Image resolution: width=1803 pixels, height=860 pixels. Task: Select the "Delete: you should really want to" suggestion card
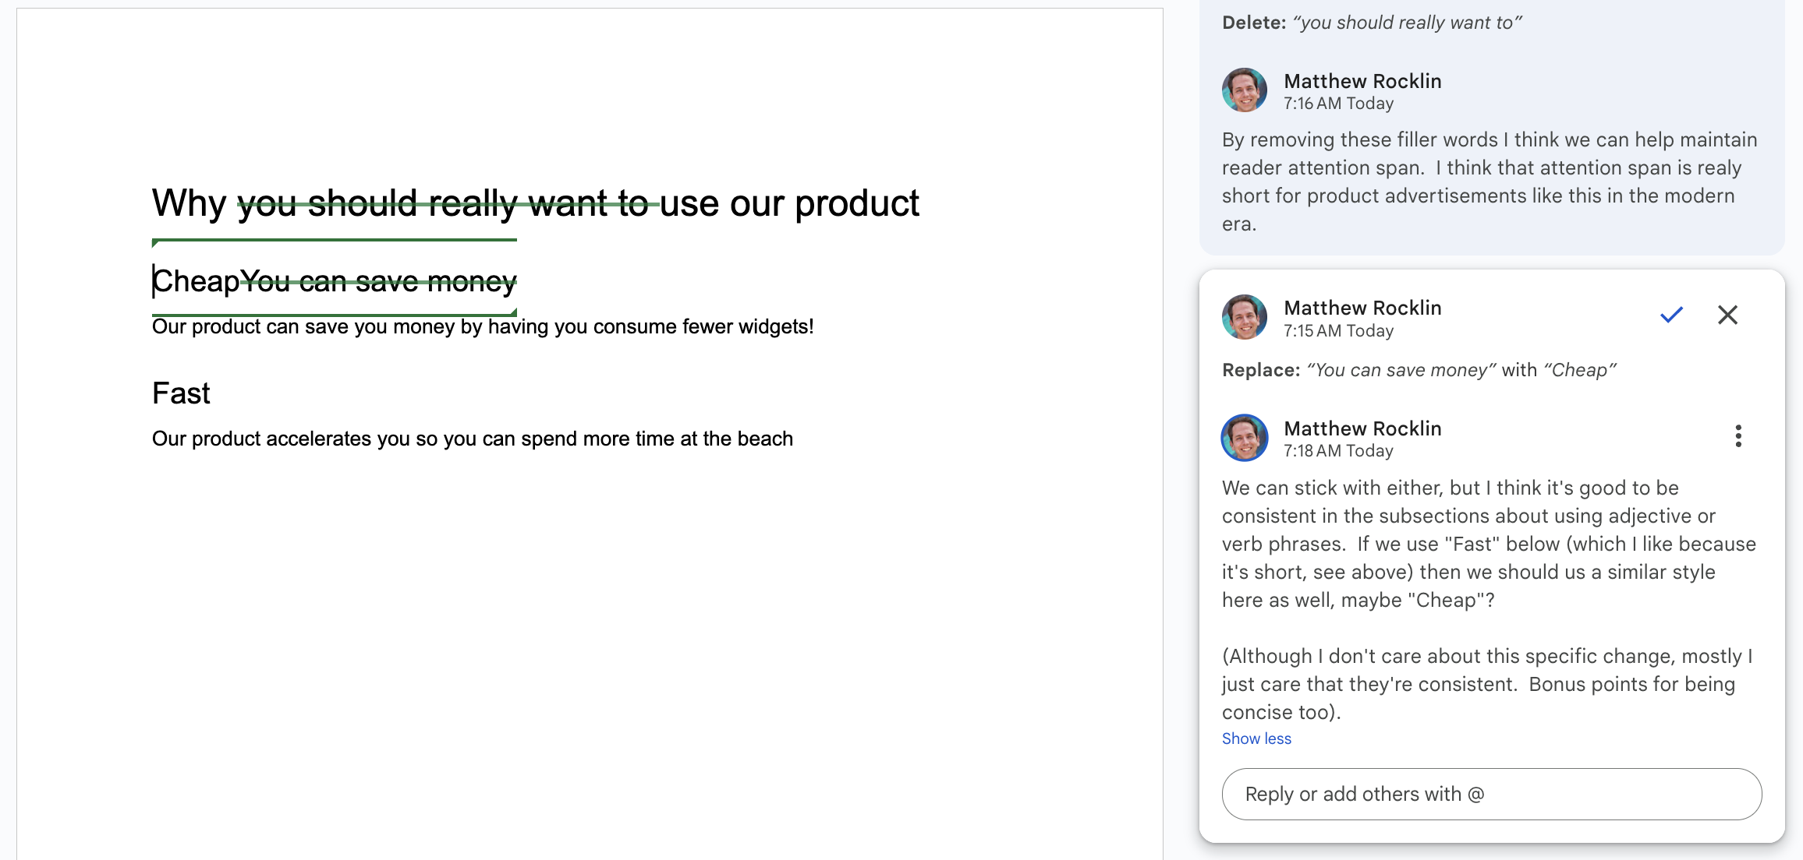click(1371, 23)
